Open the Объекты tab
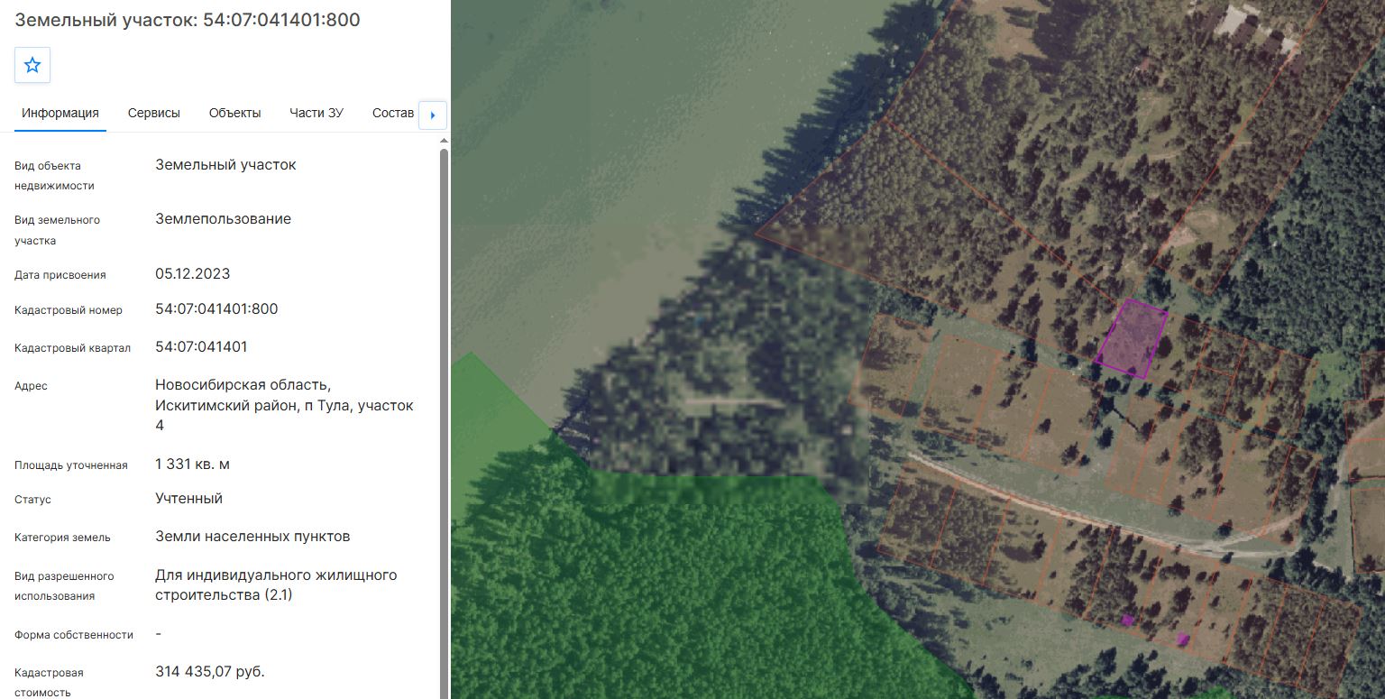 (x=234, y=113)
